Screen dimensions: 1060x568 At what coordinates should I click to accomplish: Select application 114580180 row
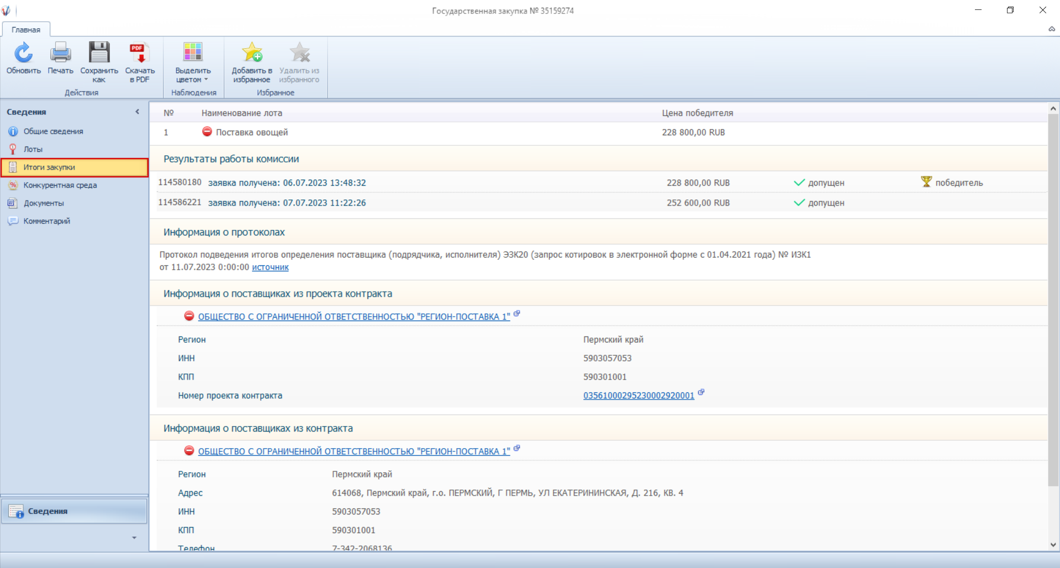pos(601,182)
